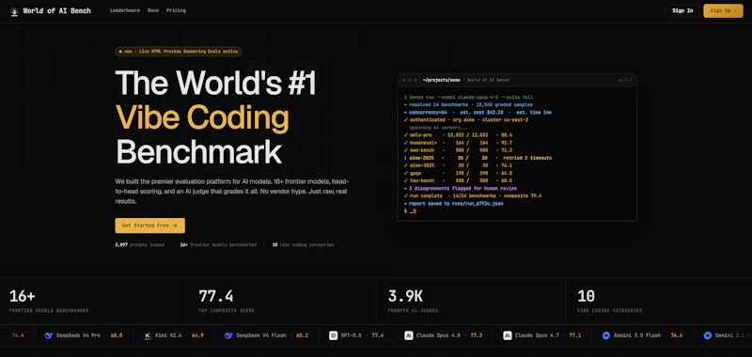The height and width of the screenshot is (357, 752).
Task: Click the Get Started Free button
Action: 150,225
